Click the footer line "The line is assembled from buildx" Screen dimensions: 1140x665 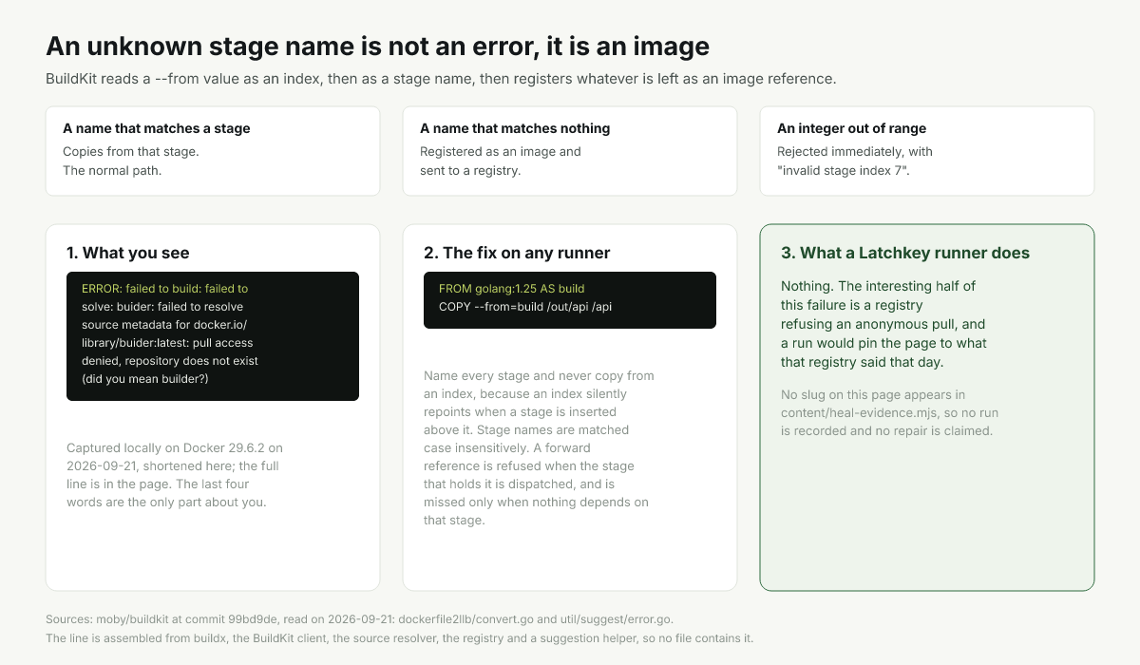pos(399,638)
